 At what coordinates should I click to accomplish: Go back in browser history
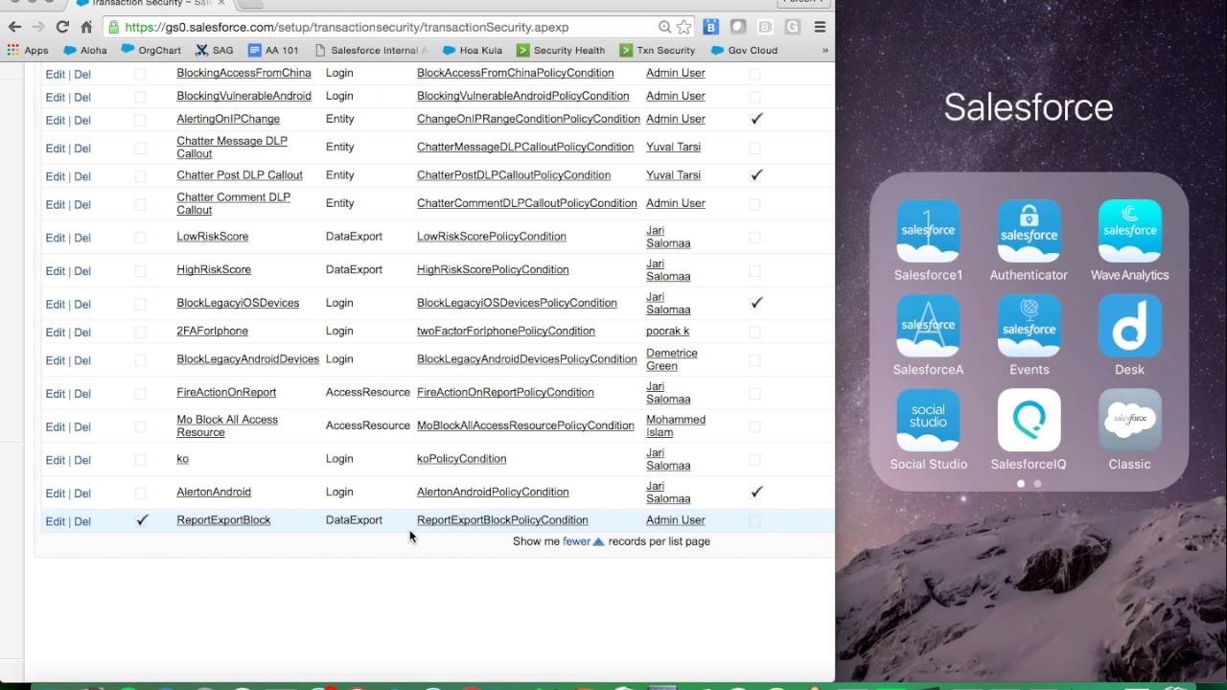click(14, 27)
